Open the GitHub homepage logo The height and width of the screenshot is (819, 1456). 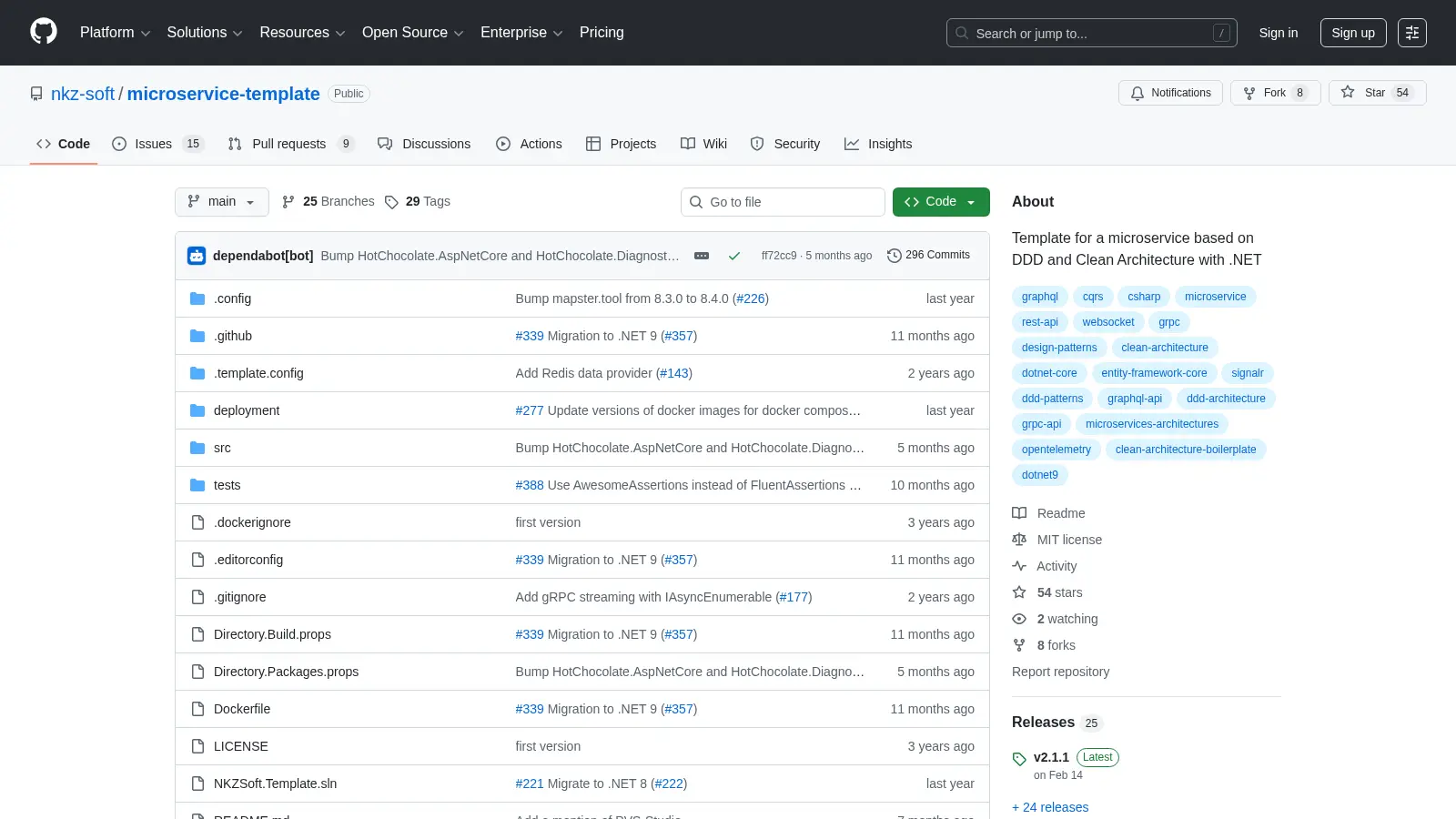click(44, 32)
